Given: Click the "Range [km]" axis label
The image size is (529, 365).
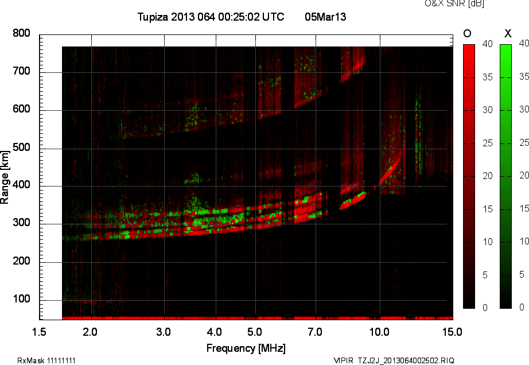Looking at the screenshot, I should click(5, 177).
